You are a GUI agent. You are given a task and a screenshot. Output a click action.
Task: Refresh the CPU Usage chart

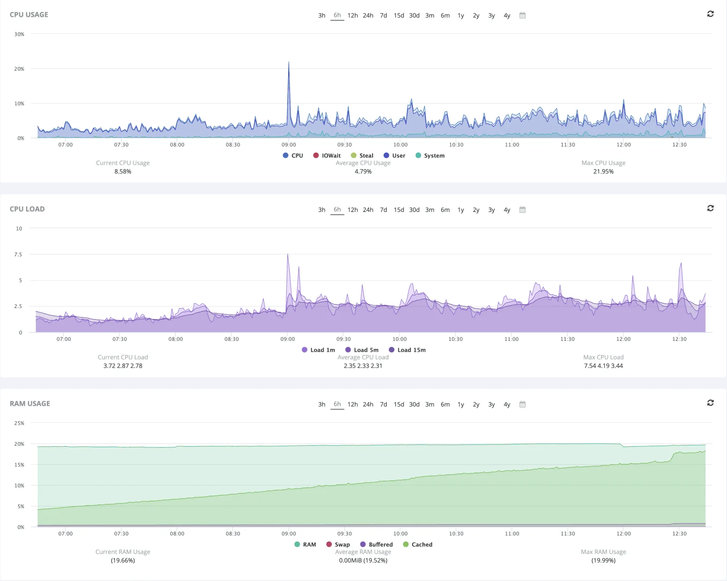[x=710, y=14]
